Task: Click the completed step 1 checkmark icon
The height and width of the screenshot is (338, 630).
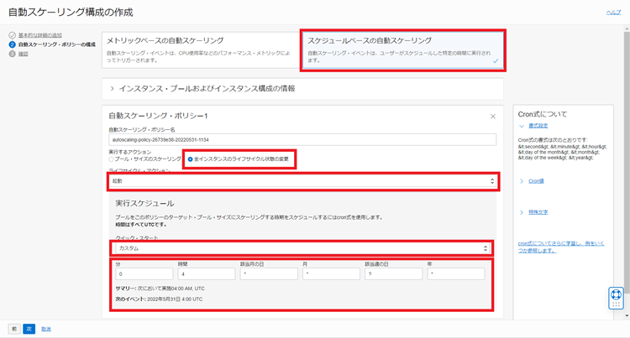Action: pos(12,35)
